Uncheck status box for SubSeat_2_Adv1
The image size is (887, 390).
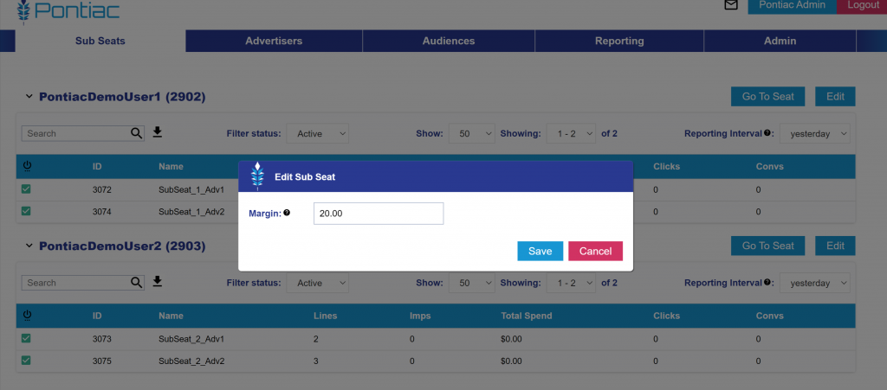pyautogui.click(x=26, y=339)
